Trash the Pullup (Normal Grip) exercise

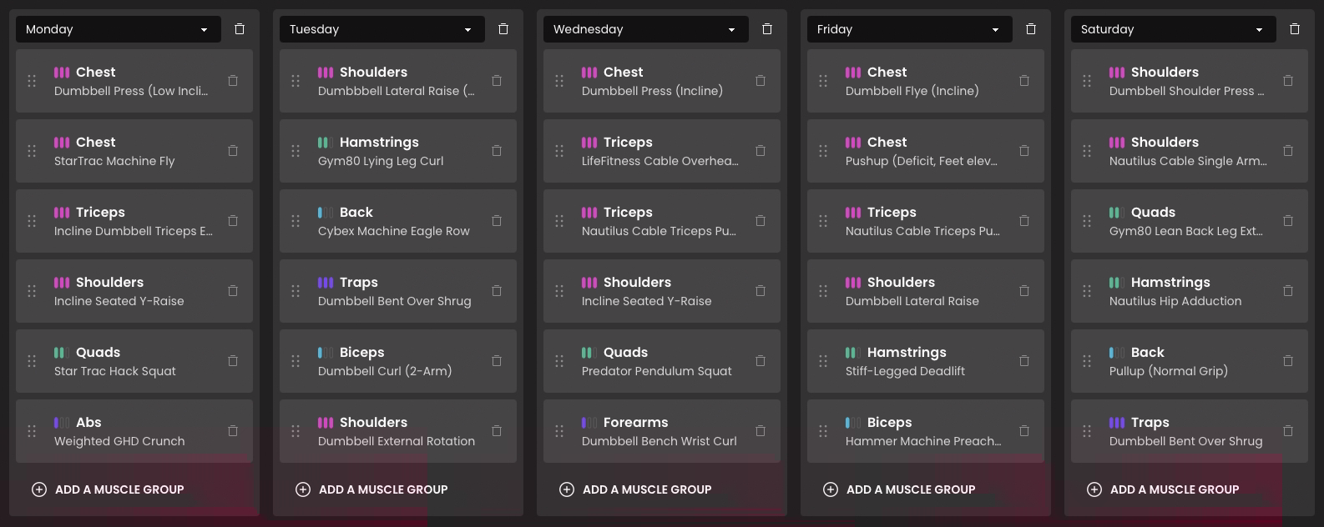click(1288, 361)
